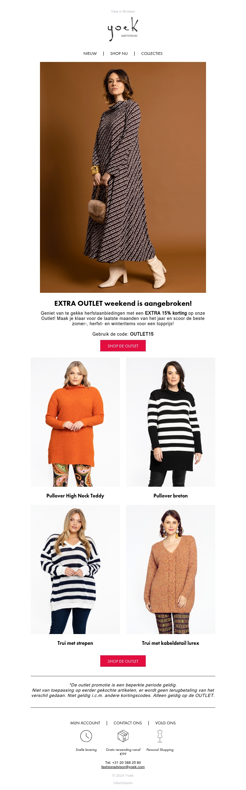Click the package box icon for Gratis verzending
The width and height of the screenshot is (246, 790).
tap(123, 736)
